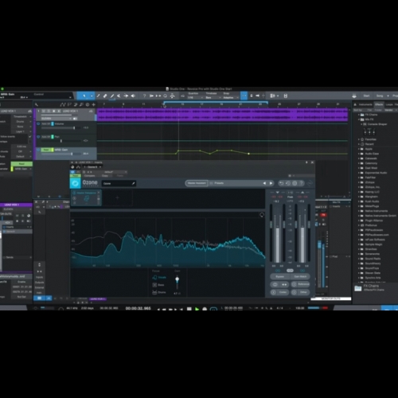The image size is (398, 398).
Task: Toggle the Loop button in transport
Action: (213, 309)
